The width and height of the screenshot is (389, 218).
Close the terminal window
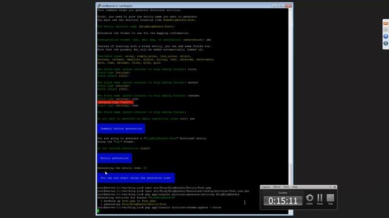(x=289, y=5)
